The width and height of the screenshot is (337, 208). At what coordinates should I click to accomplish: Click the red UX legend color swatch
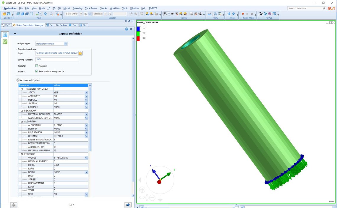tap(139, 38)
